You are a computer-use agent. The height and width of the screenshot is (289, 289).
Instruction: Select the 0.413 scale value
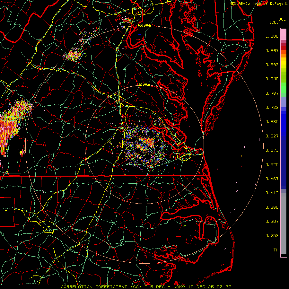[272, 193]
